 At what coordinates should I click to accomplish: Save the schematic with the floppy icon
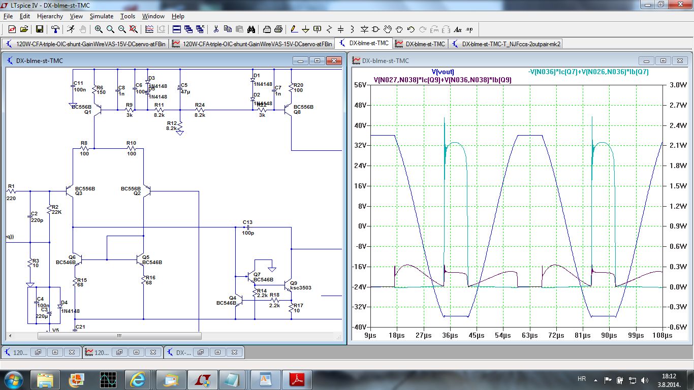pyautogui.click(x=39, y=29)
